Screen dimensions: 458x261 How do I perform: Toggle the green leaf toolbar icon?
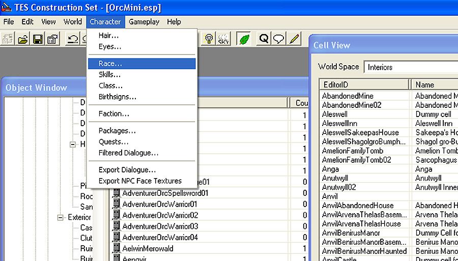(x=244, y=39)
